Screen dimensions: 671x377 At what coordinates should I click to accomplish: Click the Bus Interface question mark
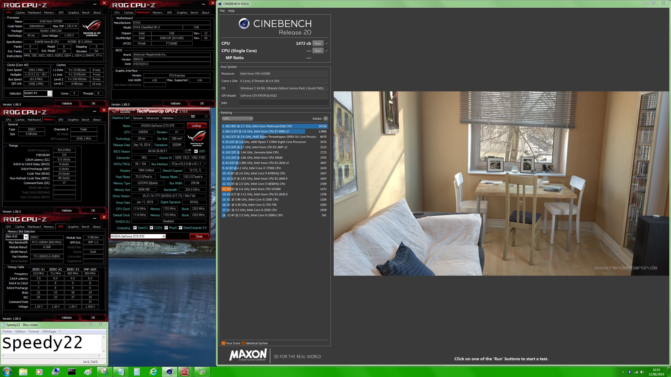[x=205, y=164]
